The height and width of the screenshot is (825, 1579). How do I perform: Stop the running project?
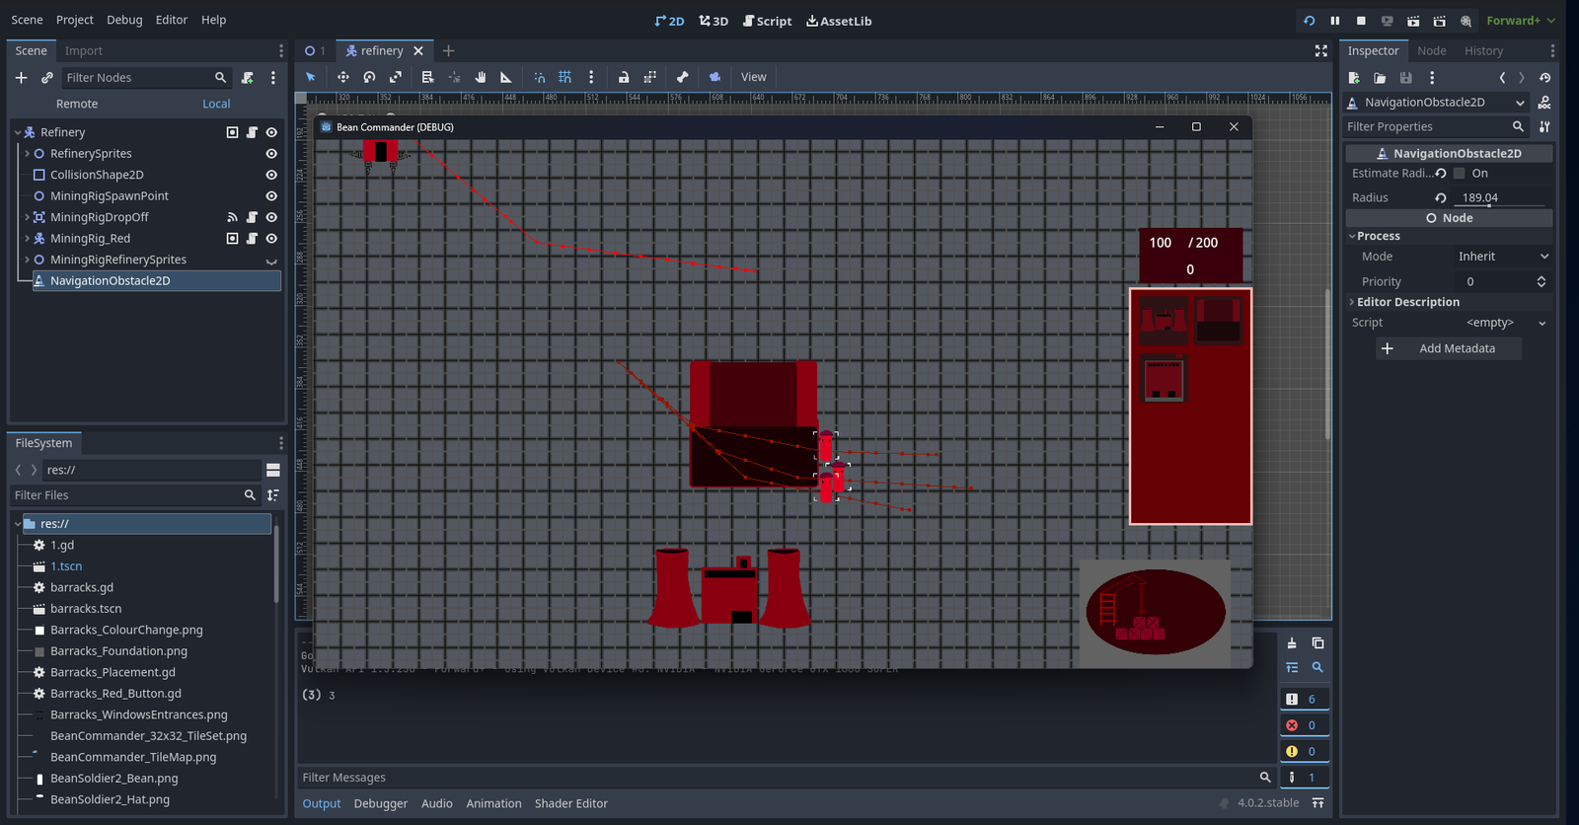[1361, 21]
